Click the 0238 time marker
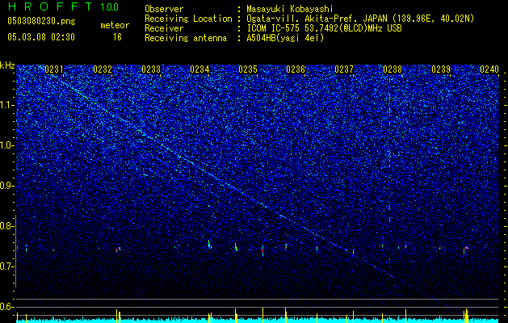508x323 pixels. (393, 69)
